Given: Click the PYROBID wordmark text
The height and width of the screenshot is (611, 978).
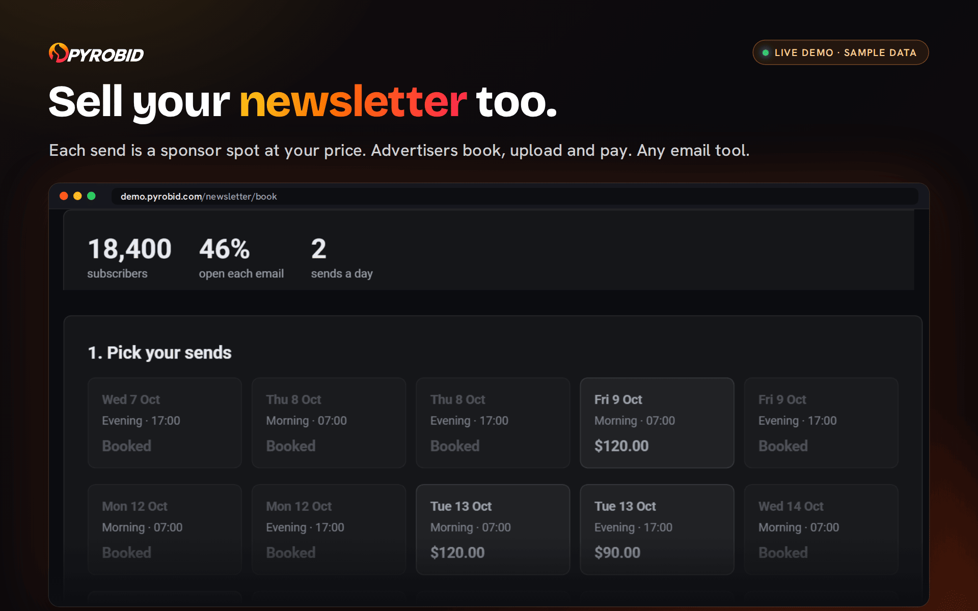Looking at the screenshot, I should pos(106,55).
